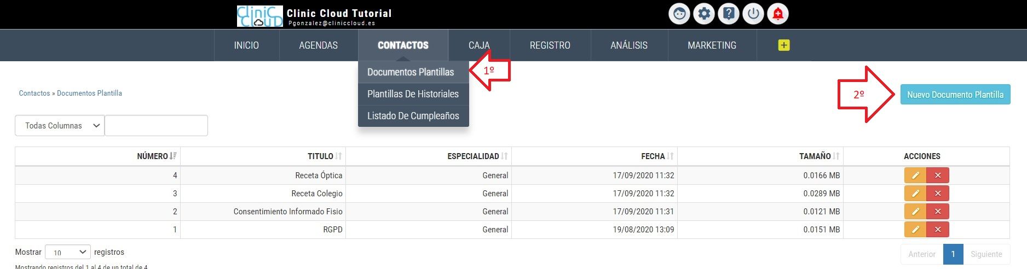Open the help question mark icon
The height and width of the screenshot is (269, 1027).
point(729,14)
